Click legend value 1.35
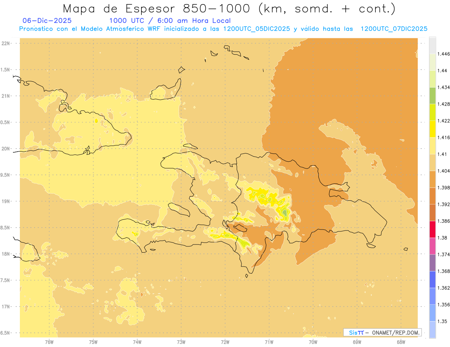 point(442,321)
